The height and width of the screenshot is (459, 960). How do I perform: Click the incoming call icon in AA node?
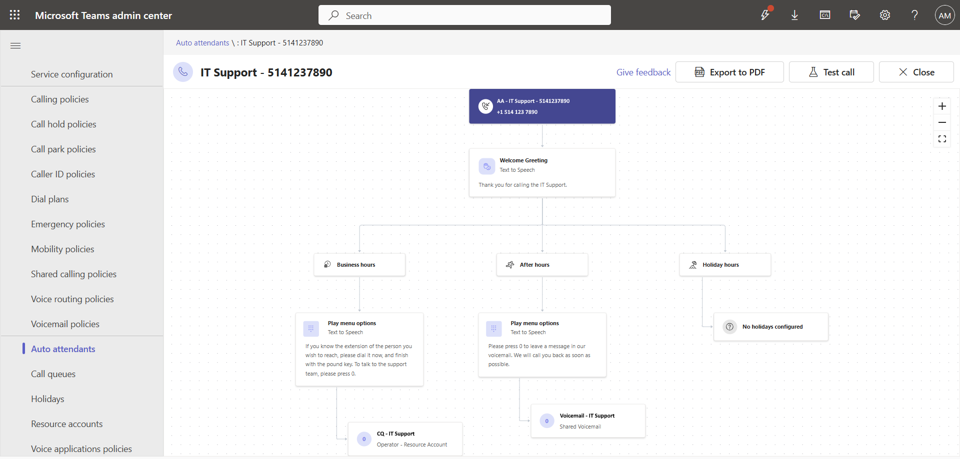(485, 106)
